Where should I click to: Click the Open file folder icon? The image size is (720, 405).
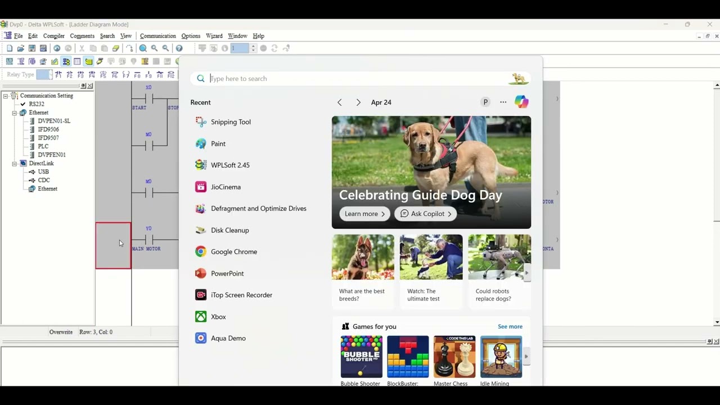(21, 48)
